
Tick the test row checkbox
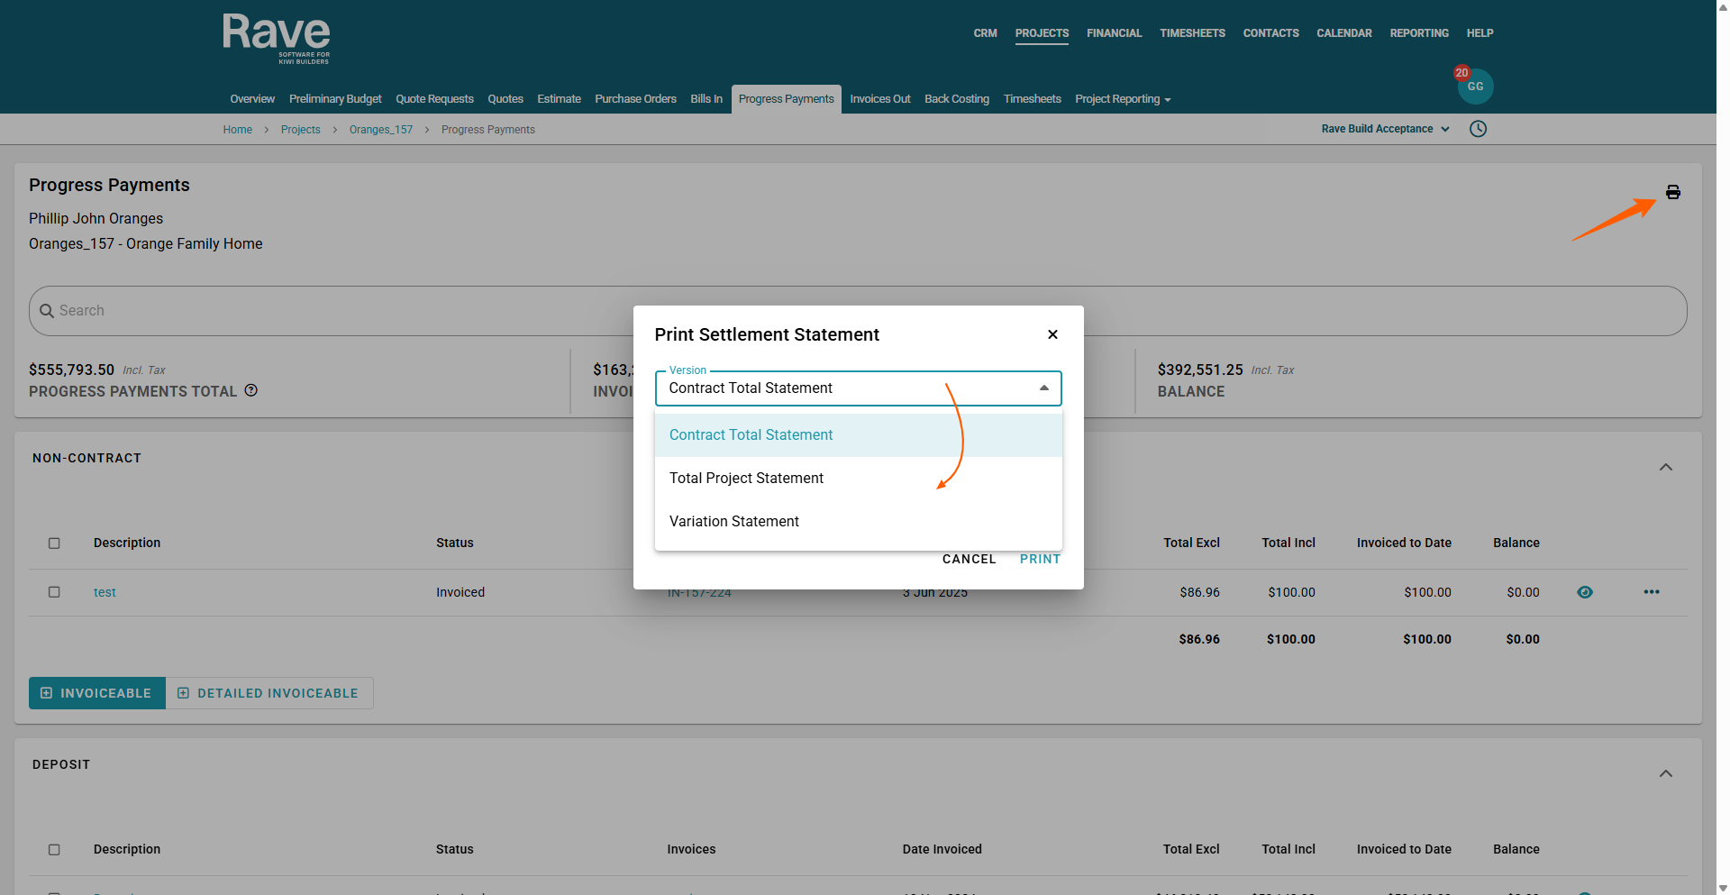[x=54, y=592]
